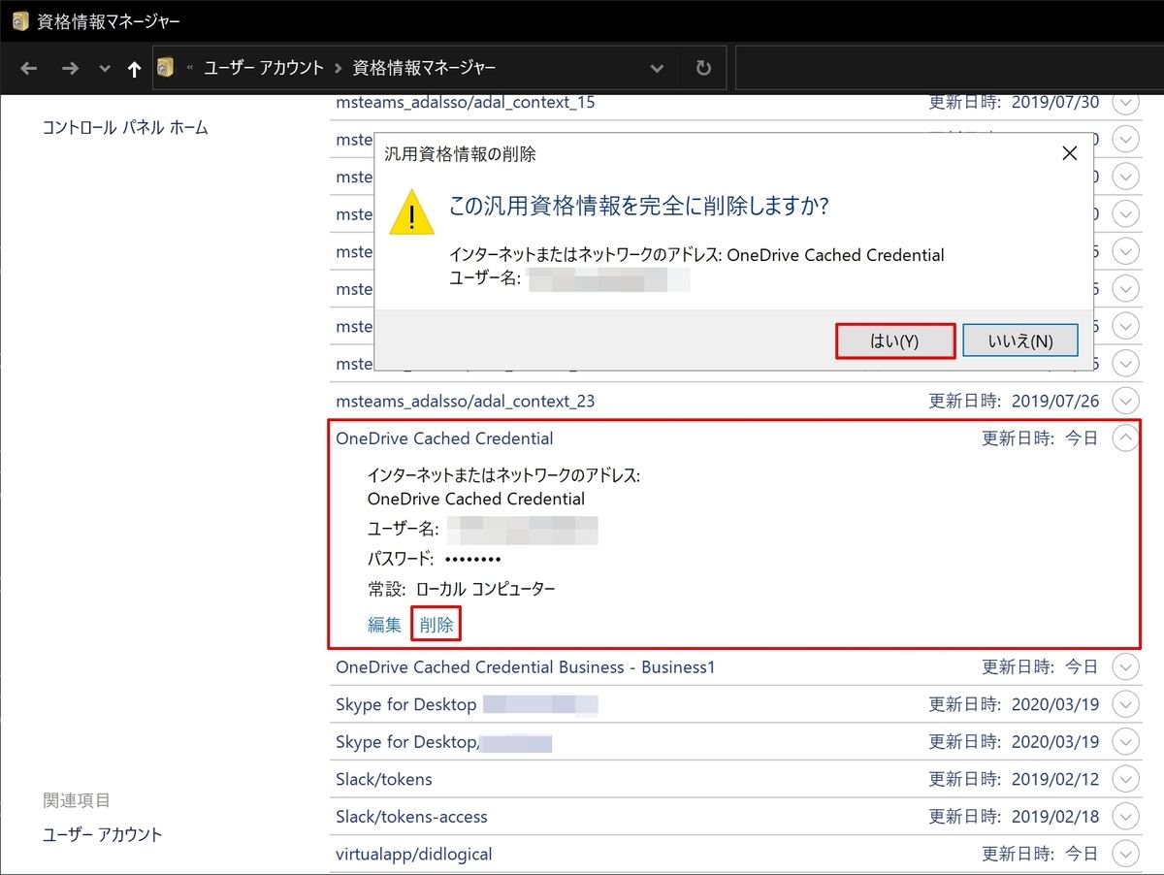Viewport: 1164px width, 875px height.
Task: Expand OneDrive Cached Credential Business - Business1
Action: click(x=1125, y=667)
